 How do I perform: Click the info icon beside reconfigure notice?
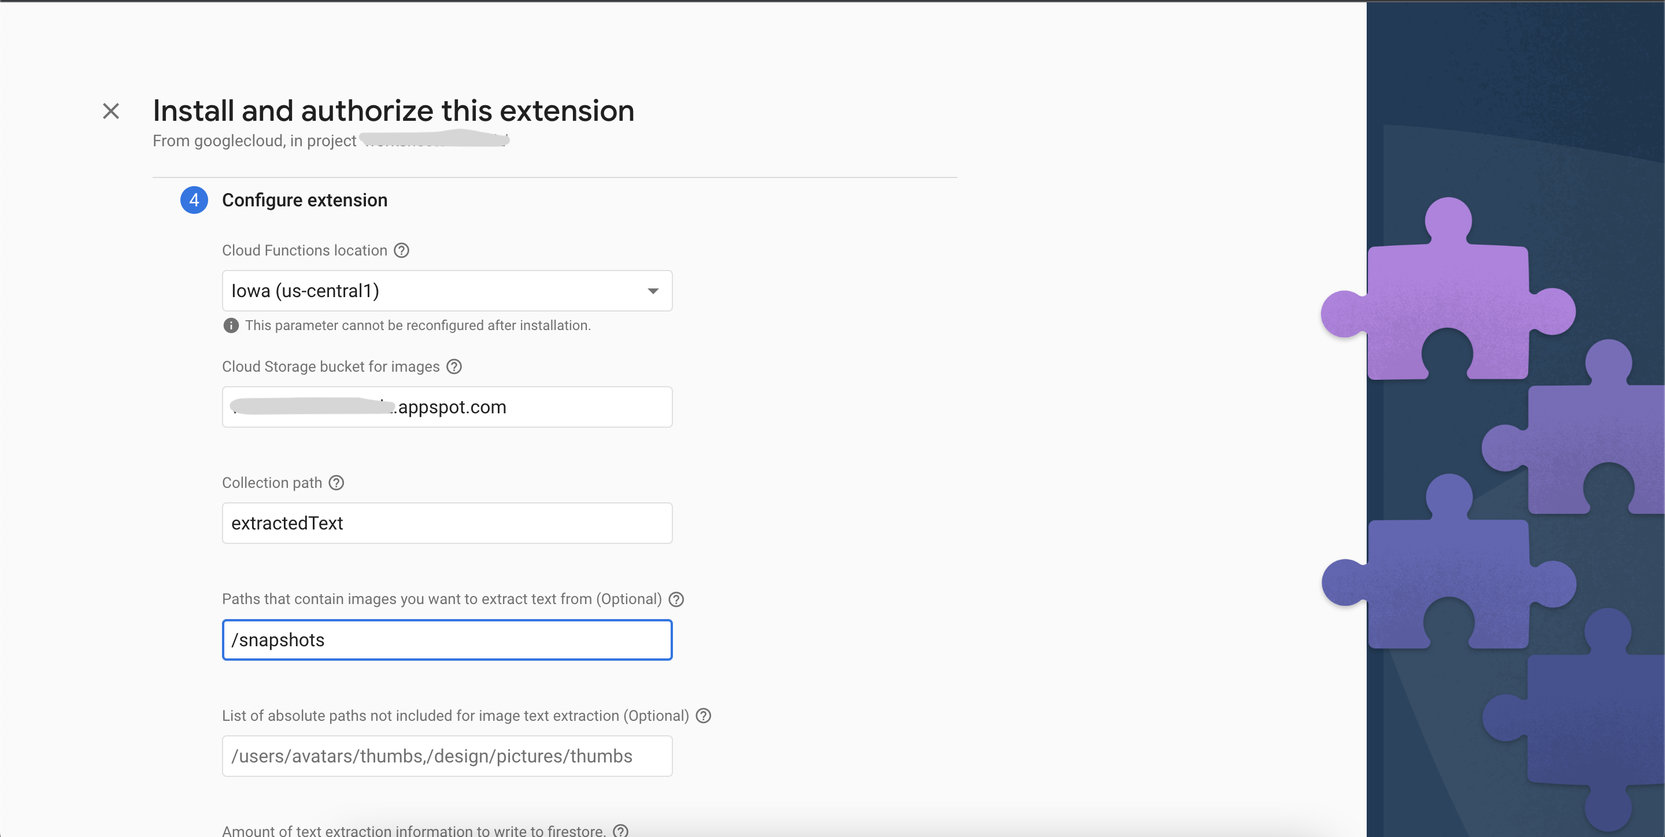pos(231,325)
